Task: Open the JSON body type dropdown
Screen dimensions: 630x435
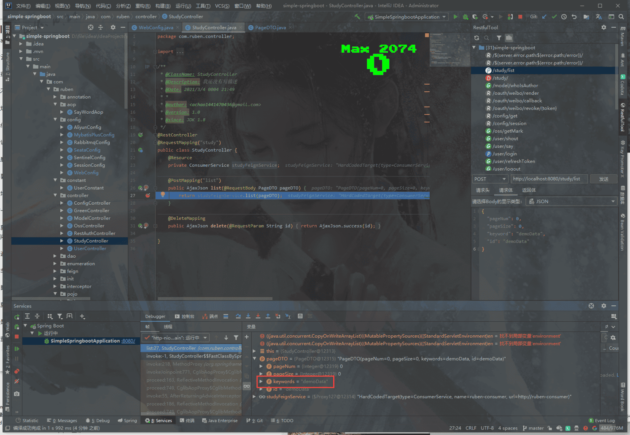Action: (x=571, y=201)
